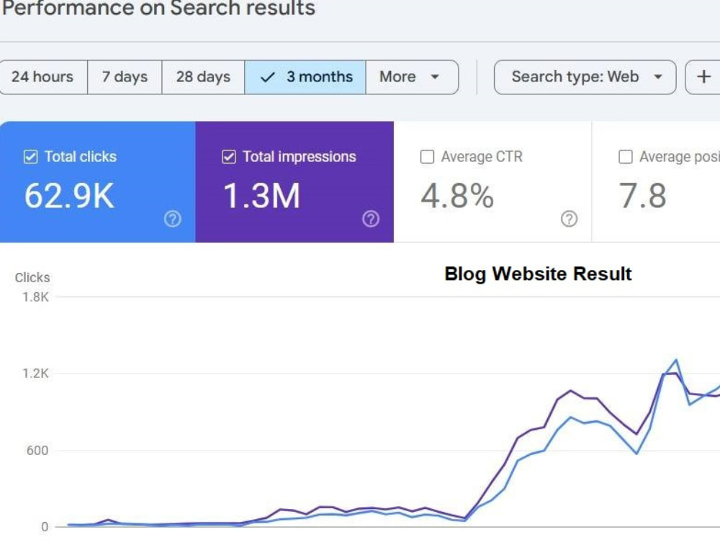The image size is (720, 540).
Task: Click the 1.2K axis value
Action: (35, 373)
